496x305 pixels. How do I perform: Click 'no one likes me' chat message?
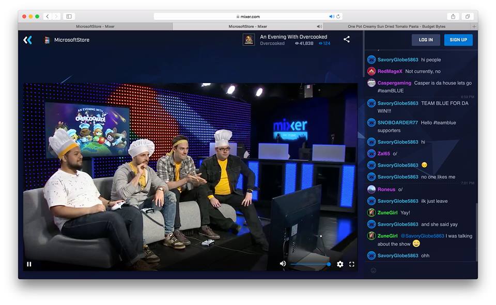(x=438, y=177)
